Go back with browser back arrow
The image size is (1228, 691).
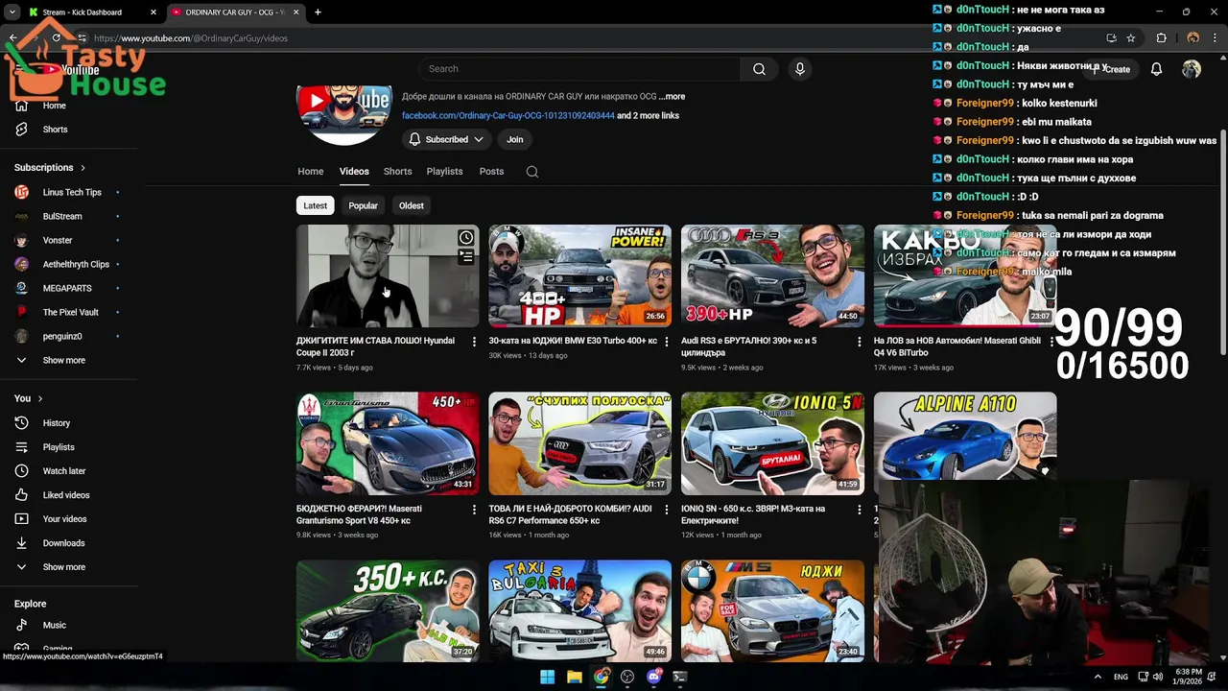(x=12, y=38)
